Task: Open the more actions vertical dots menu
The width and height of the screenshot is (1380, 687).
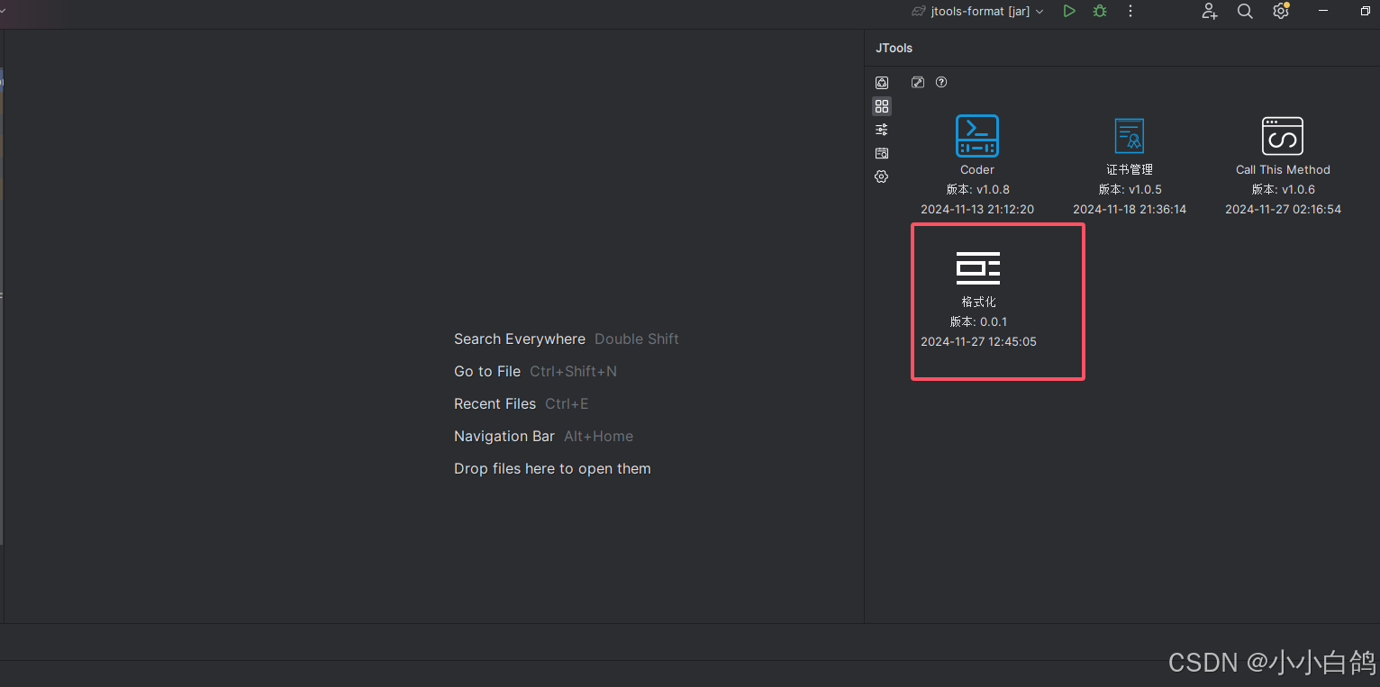Action: [1130, 11]
